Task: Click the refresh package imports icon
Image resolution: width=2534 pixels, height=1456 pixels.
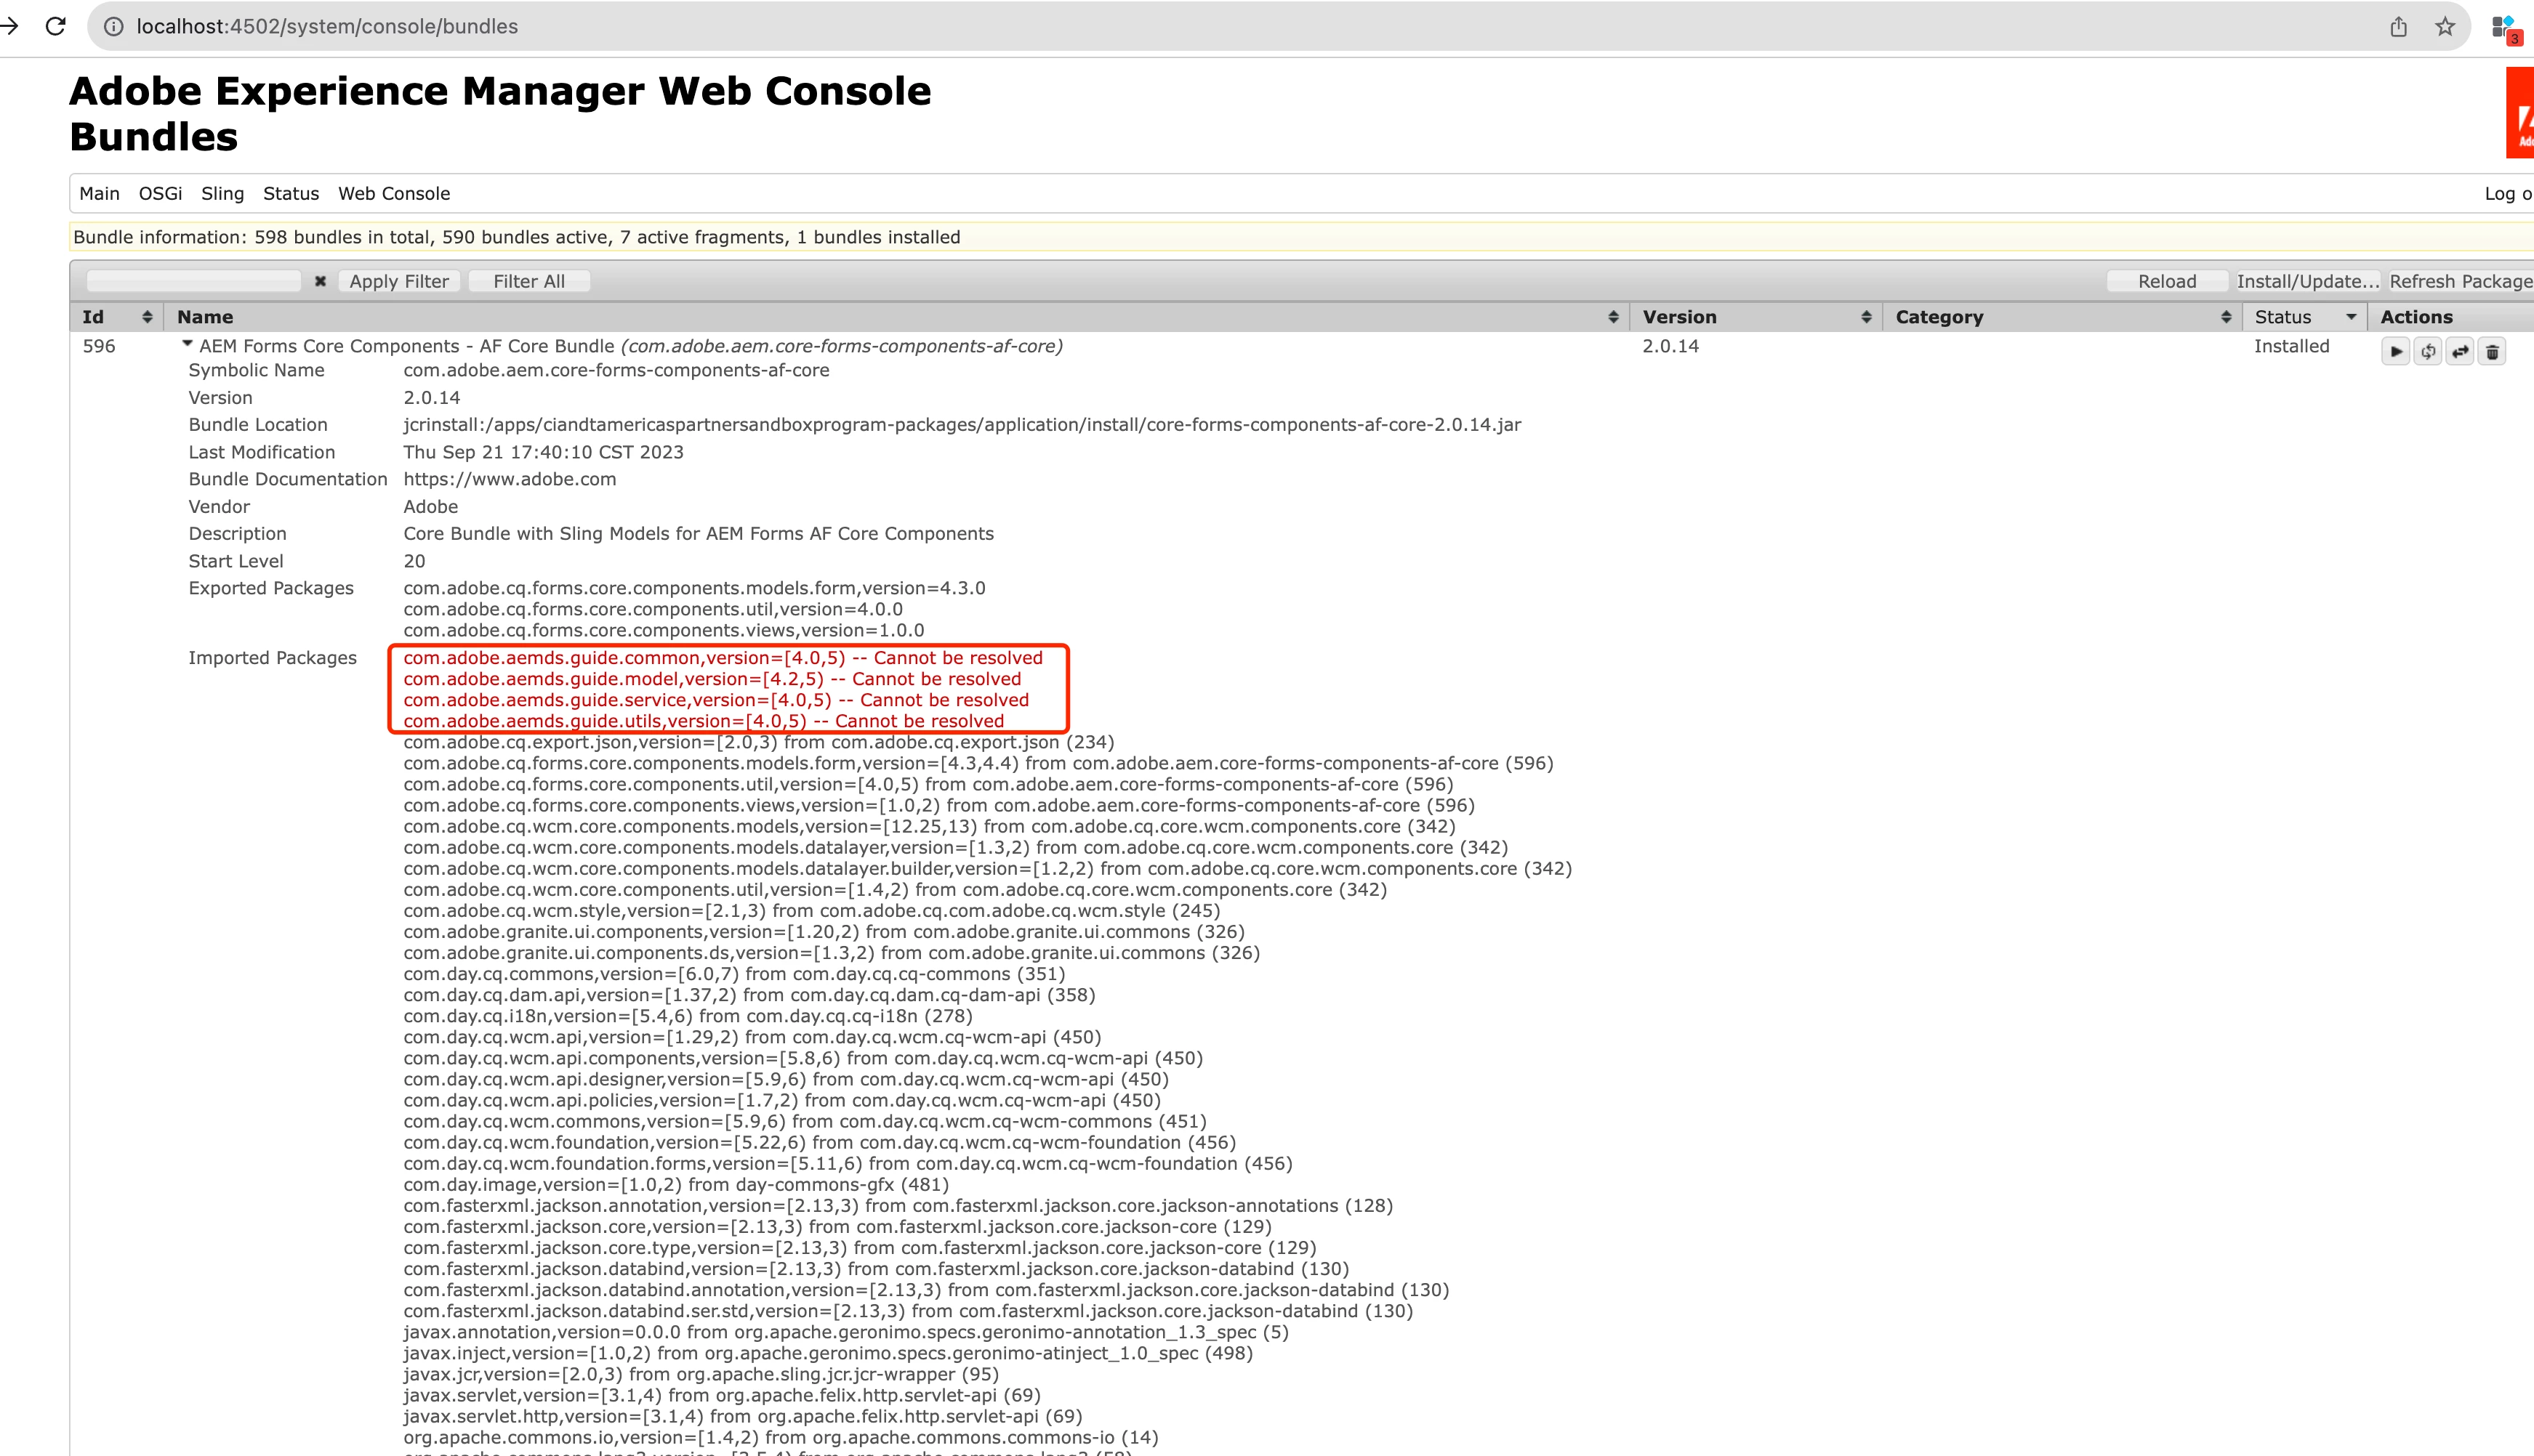Action: [x=2427, y=351]
